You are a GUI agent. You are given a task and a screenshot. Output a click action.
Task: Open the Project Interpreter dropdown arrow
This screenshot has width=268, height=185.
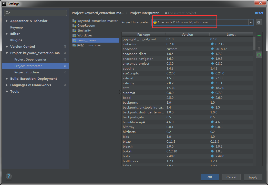point(251,22)
